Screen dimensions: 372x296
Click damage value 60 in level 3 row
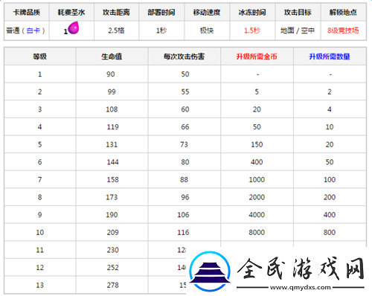tap(185, 109)
